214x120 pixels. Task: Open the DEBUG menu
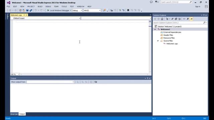click(48, 7)
